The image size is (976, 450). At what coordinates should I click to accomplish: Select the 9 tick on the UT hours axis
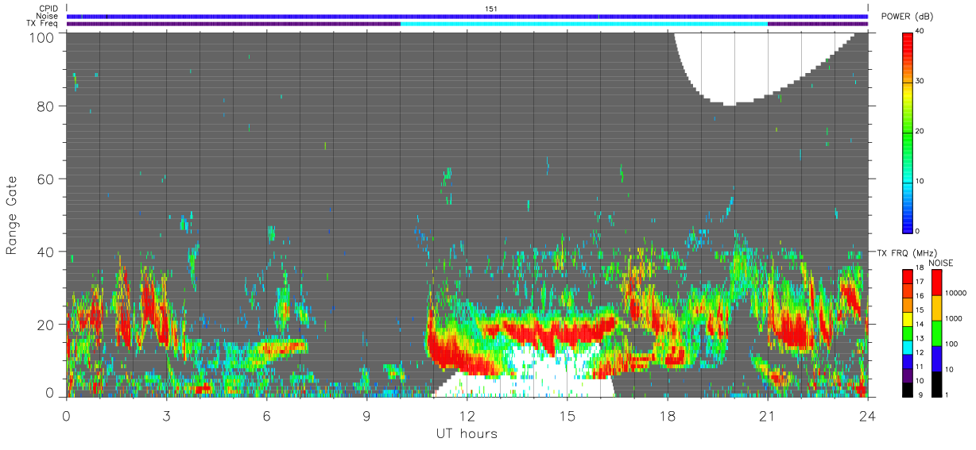tap(366, 416)
